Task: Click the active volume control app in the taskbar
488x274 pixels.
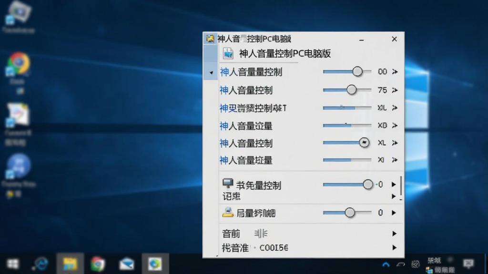Action: [155, 264]
